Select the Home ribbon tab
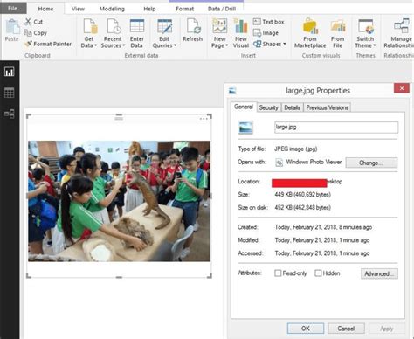This screenshot has height=339, width=414. (45, 9)
